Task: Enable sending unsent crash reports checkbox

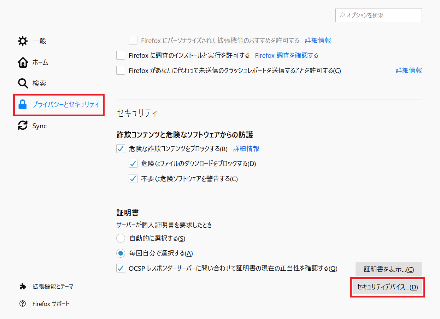Action: point(121,70)
